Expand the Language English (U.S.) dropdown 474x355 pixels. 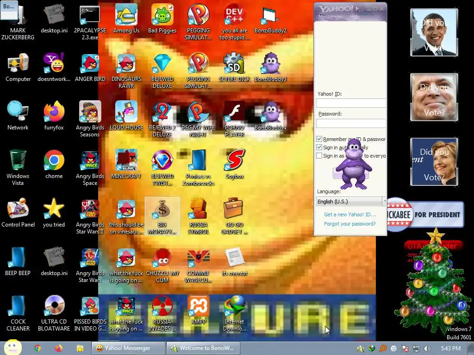(351, 202)
